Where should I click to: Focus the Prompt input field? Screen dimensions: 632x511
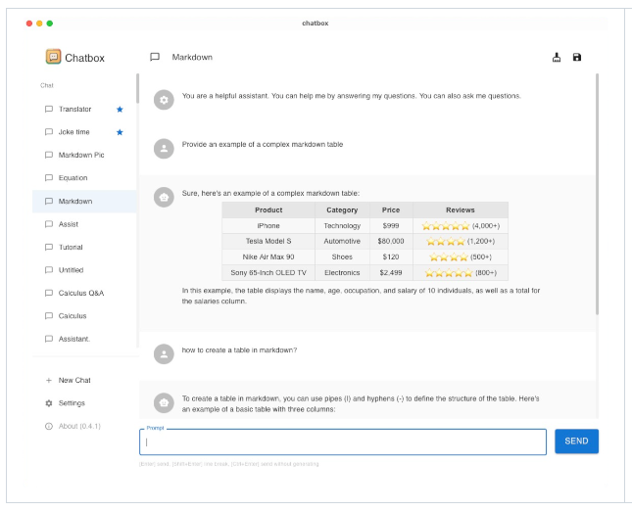[x=343, y=442]
